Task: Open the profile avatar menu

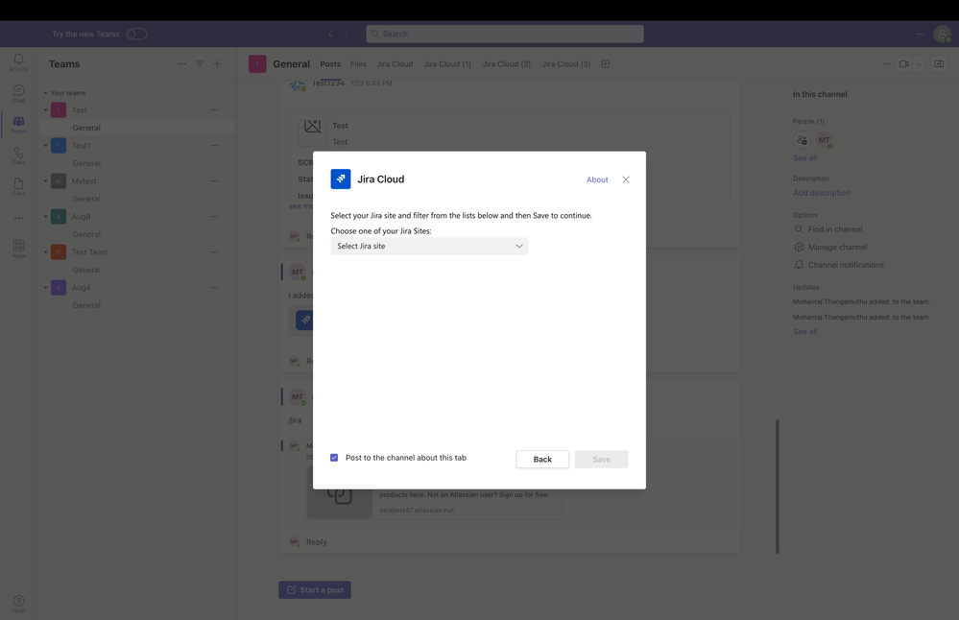Action: coord(943,35)
